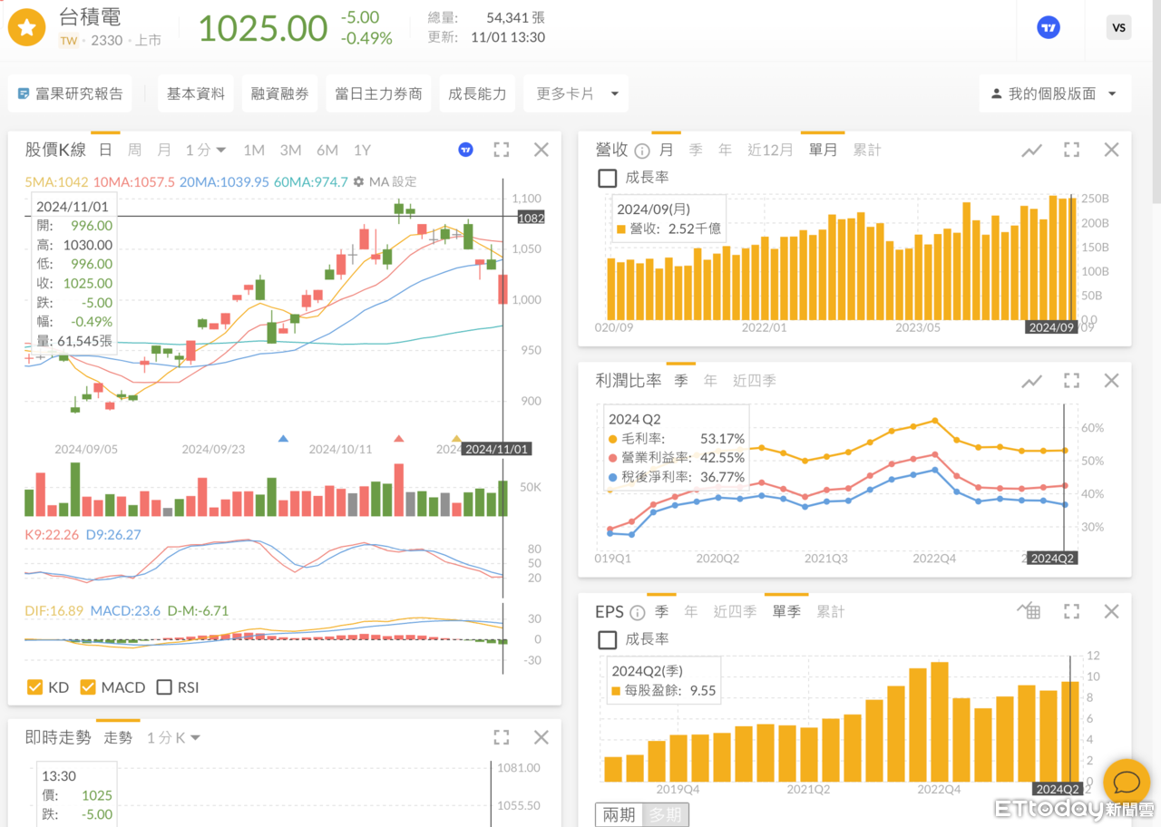Select the 周 tab in 股價K線

click(134, 151)
